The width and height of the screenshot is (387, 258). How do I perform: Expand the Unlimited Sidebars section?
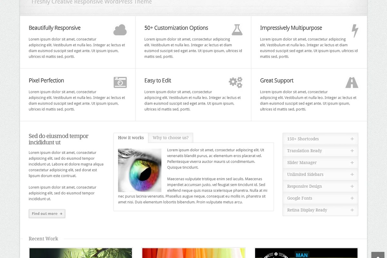tap(320, 174)
